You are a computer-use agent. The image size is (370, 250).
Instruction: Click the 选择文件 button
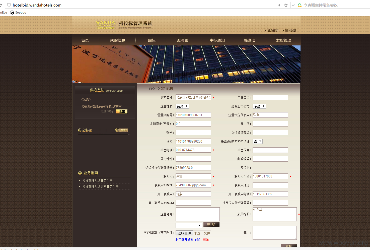tap(184, 233)
